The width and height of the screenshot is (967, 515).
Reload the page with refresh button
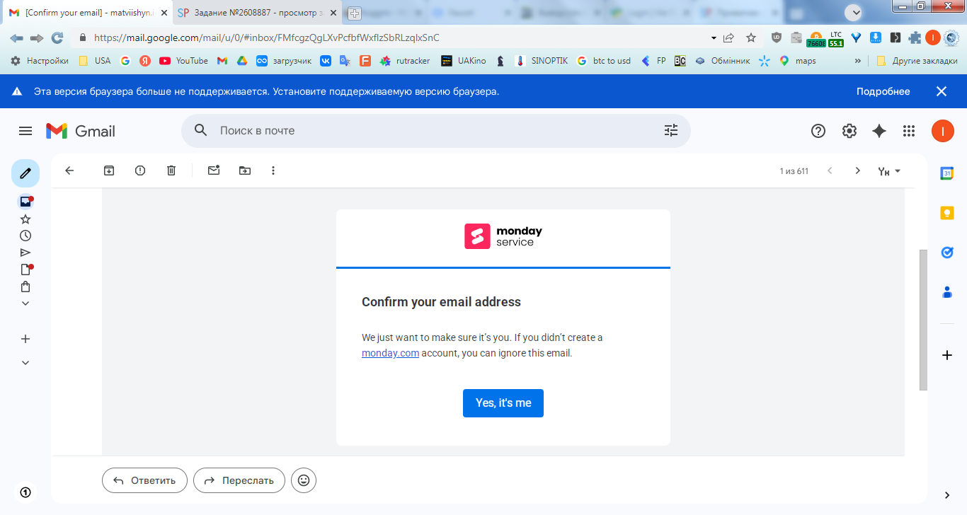tap(57, 37)
